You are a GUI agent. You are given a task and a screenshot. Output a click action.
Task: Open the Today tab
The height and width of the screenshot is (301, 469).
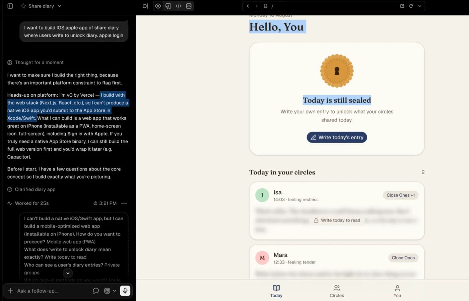(x=276, y=291)
